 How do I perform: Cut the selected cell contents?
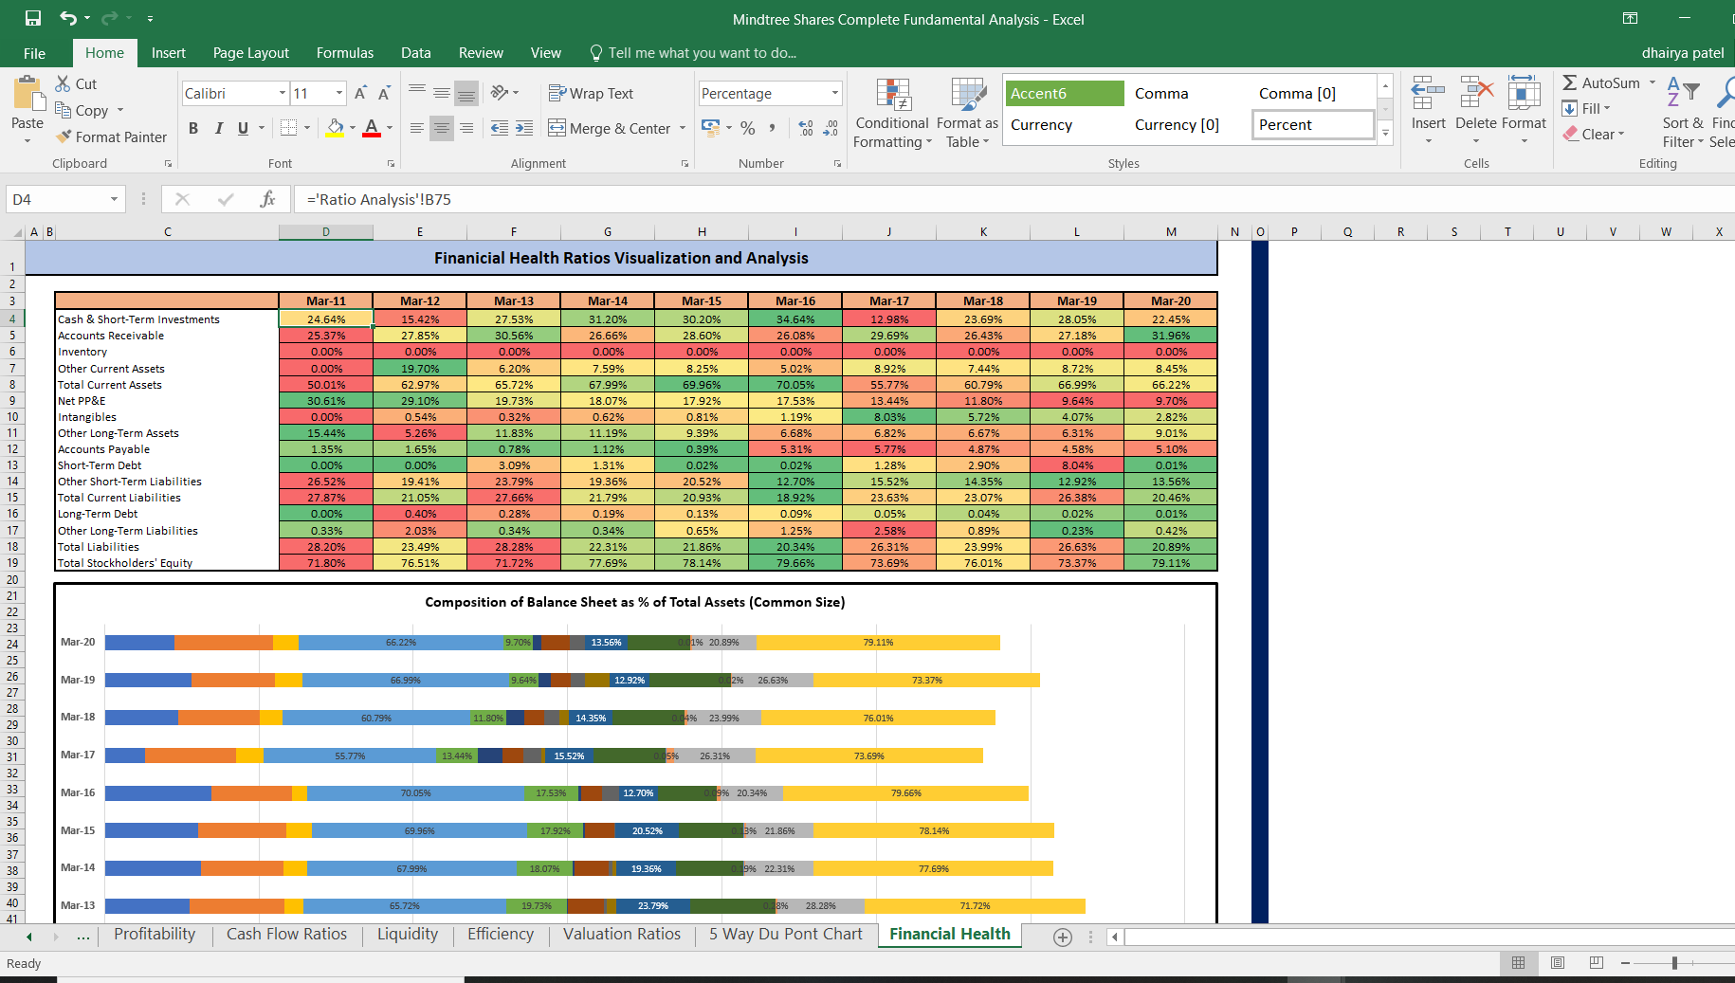(x=76, y=83)
